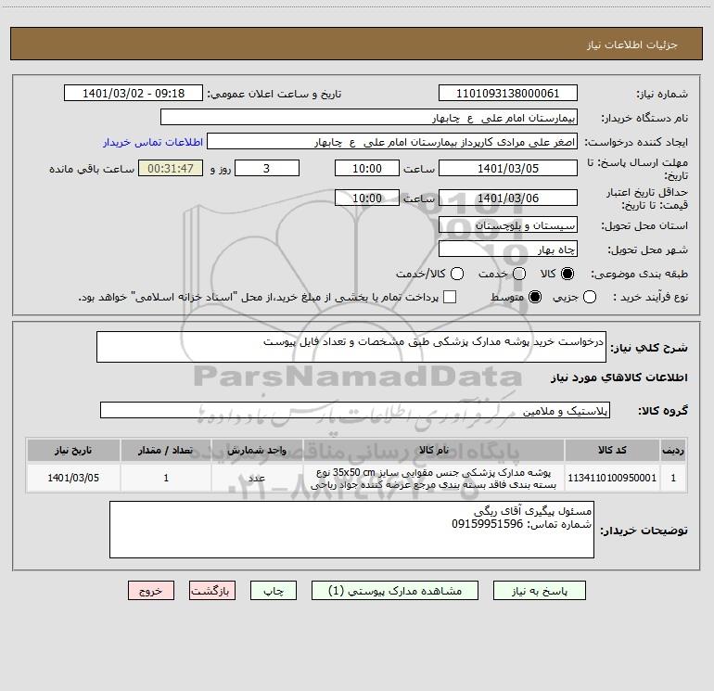Click the کد کالا column header
This screenshot has height=691, width=714.
[x=612, y=450]
